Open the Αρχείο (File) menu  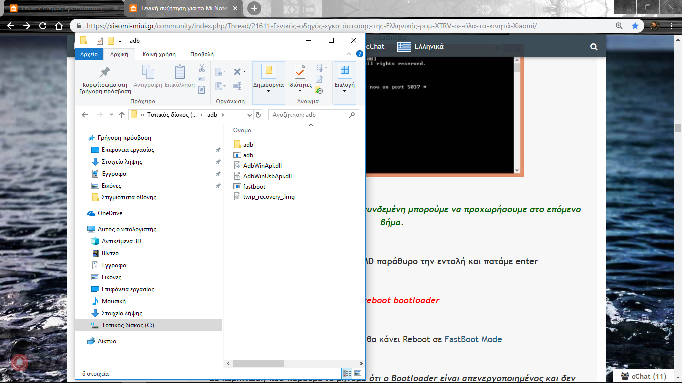[x=89, y=54]
